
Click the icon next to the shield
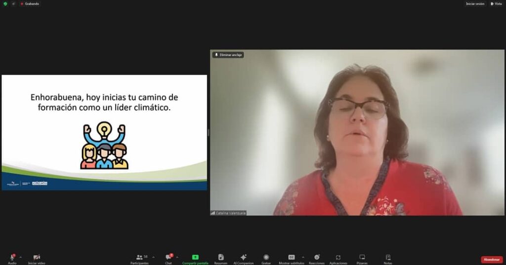(x=13, y=4)
